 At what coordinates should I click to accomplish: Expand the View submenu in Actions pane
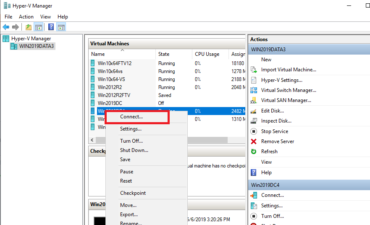(266, 162)
